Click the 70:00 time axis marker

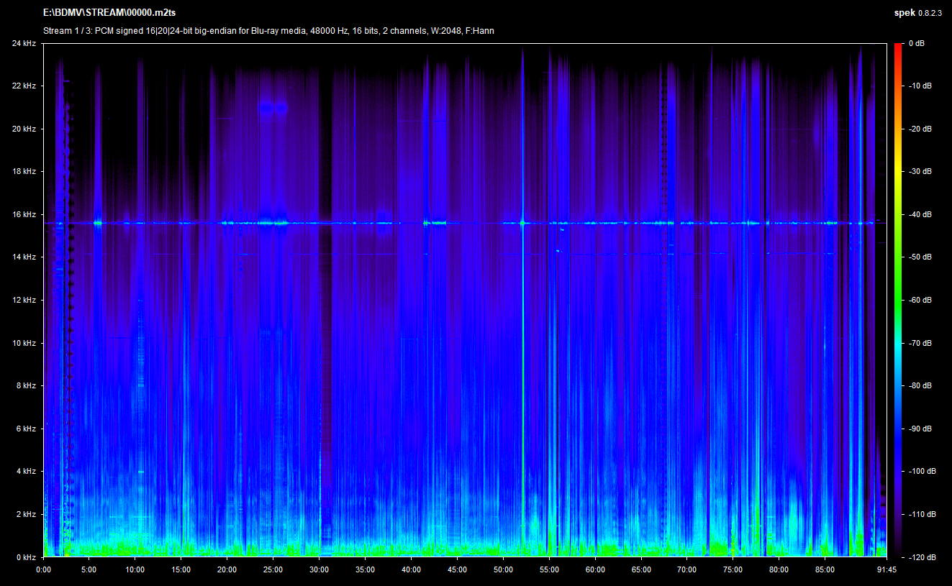(x=686, y=570)
